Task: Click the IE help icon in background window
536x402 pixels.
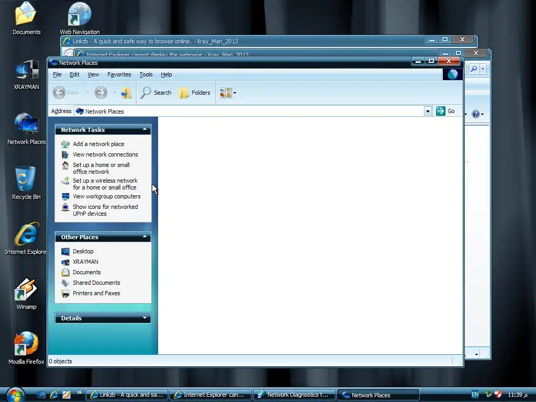Action: tap(475, 114)
